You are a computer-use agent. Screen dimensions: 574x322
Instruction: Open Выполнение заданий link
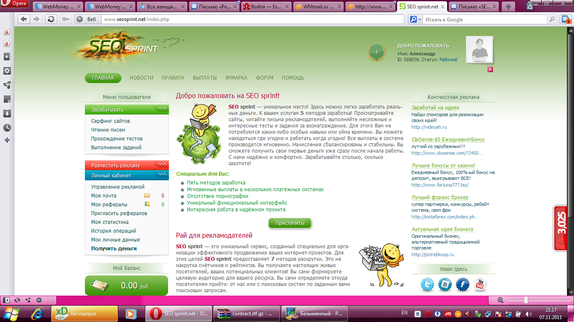[116, 148]
